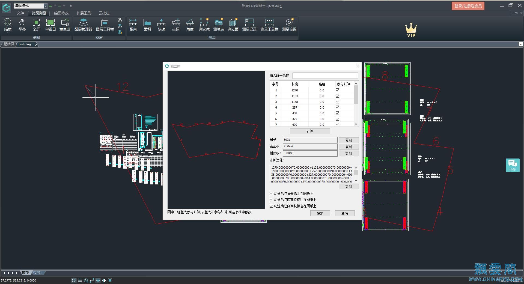Click 计算过程 scrollbar down arrow
This screenshot has width=524, height=284.
[x=356, y=181]
